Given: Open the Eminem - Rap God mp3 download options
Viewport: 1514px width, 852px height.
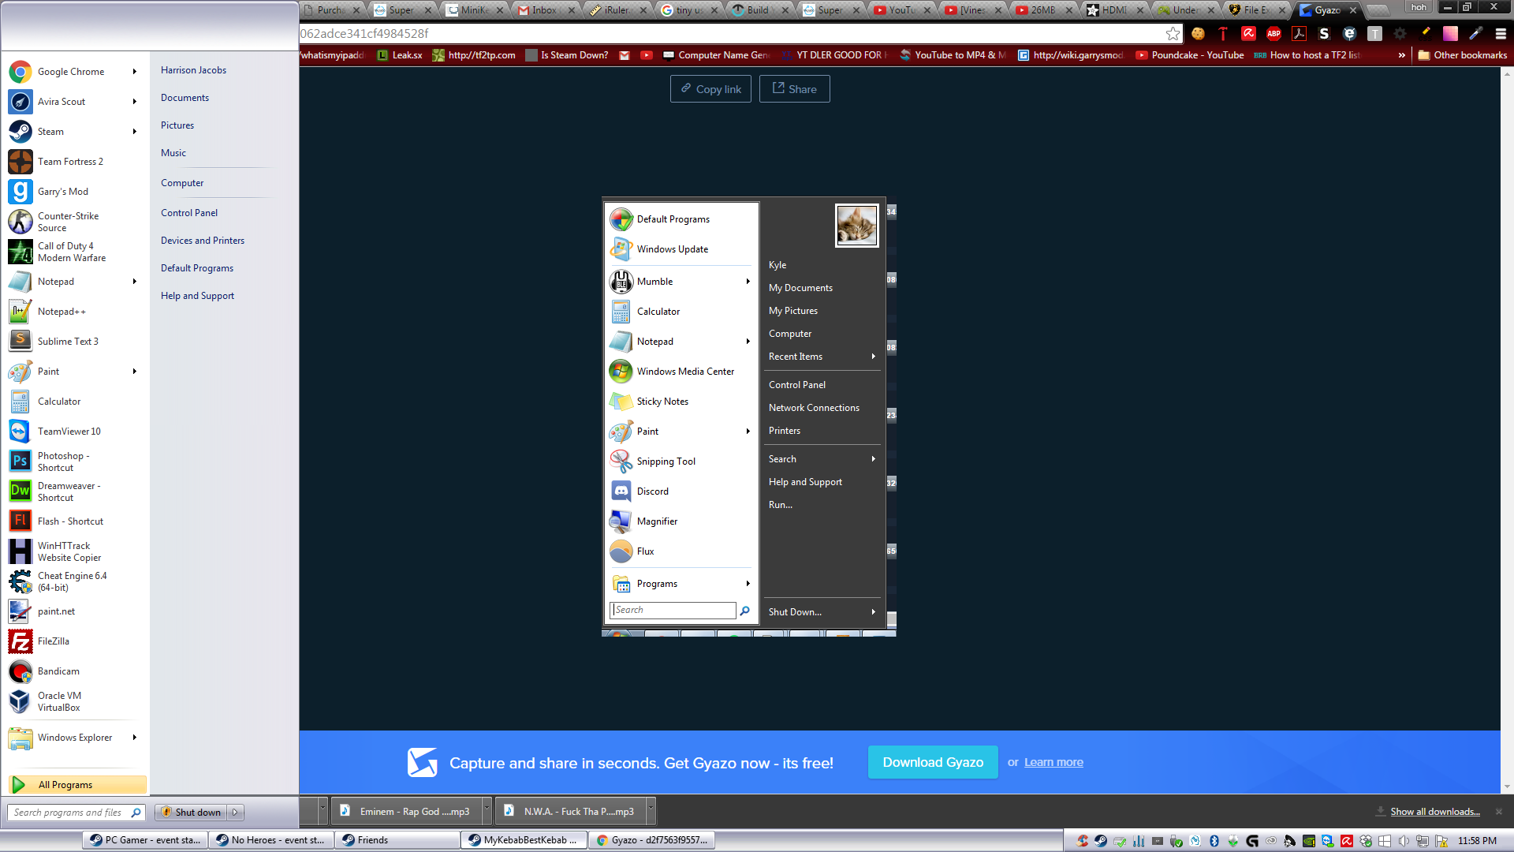Looking at the screenshot, I should pyautogui.click(x=487, y=811).
